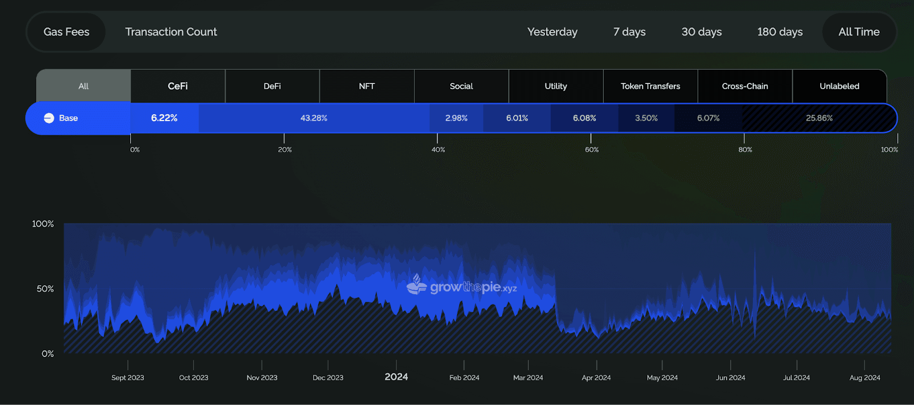Show the Social category
This screenshot has height=405, width=914.
point(461,86)
